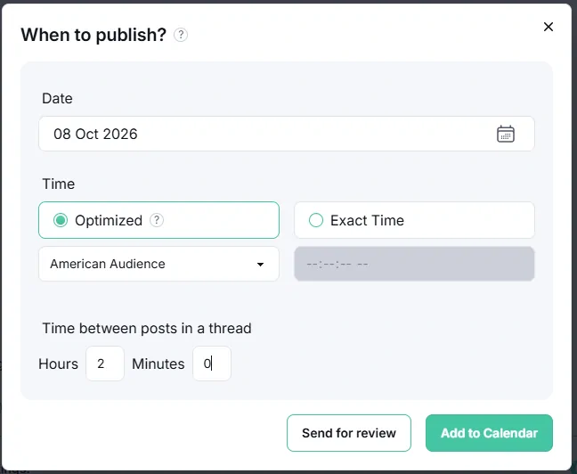577x474 pixels.
Task: Click help icon next to When to publish
Action: (181, 35)
